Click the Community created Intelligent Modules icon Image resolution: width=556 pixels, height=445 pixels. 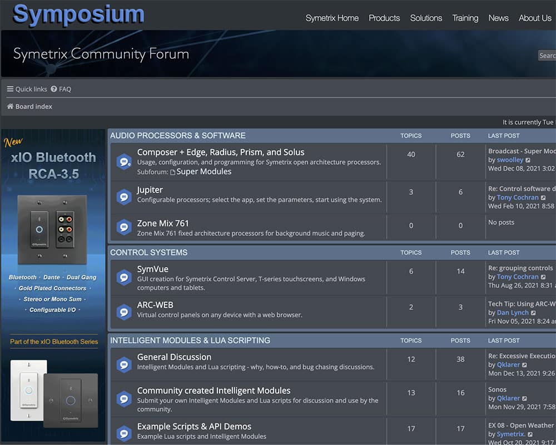pyautogui.click(x=124, y=399)
